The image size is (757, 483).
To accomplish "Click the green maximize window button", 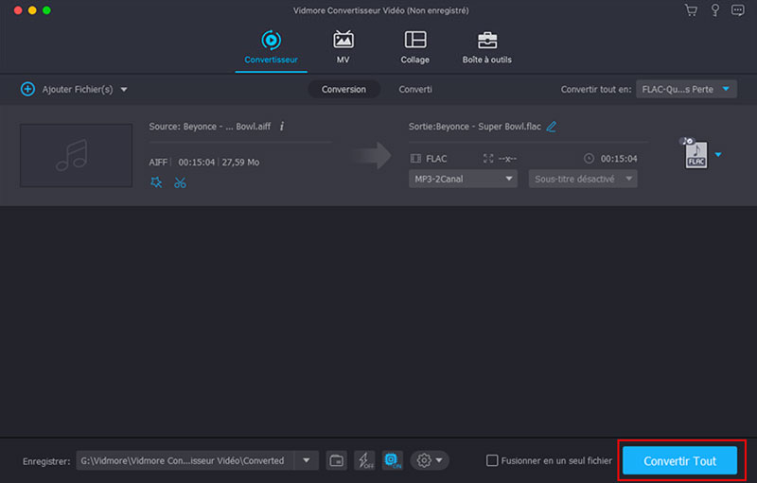I will tap(46, 10).
